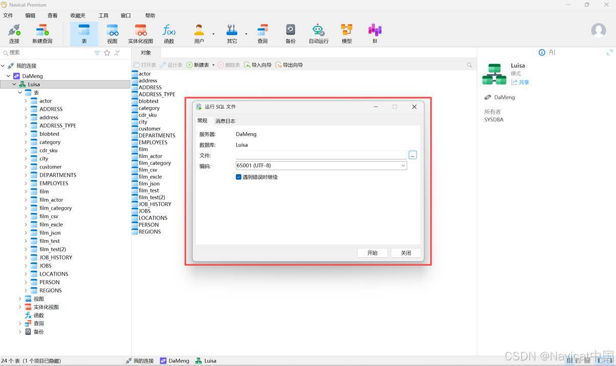Image resolution: width=616 pixels, height=366 pixels.
Task: Open the 查看 menu
Action: point(52,15)
